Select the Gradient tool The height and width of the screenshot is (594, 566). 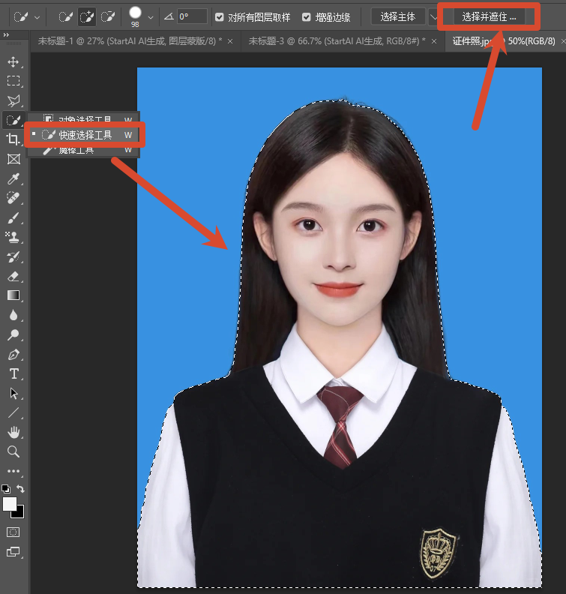(13, 295)
